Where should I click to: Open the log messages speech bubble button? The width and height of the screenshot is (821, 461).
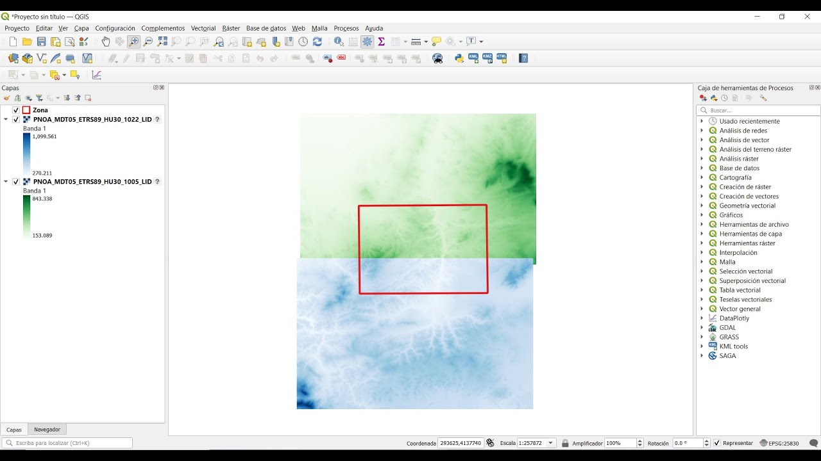pos(813,443)
